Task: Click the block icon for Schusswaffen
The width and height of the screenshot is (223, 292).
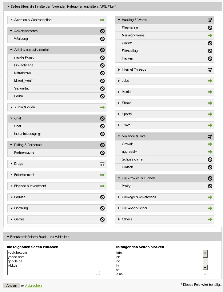Action: [x=210, y=159]
